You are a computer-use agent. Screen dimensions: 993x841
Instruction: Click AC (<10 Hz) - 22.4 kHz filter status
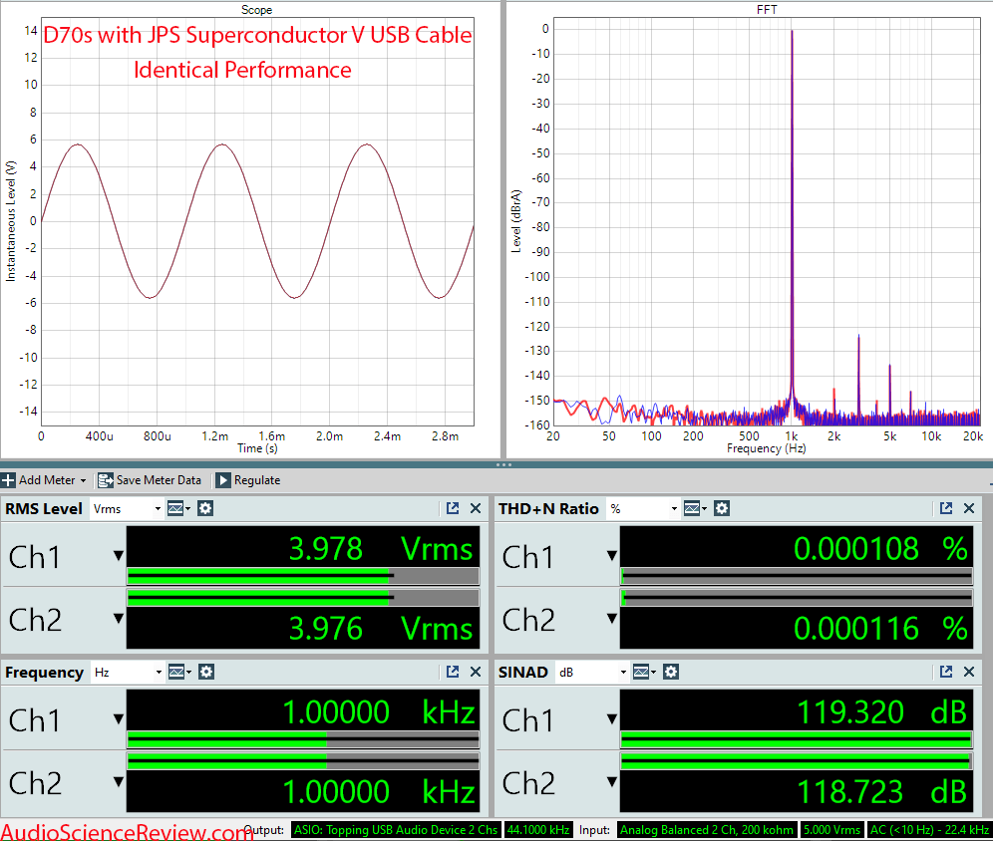click(x=929, y=830)
